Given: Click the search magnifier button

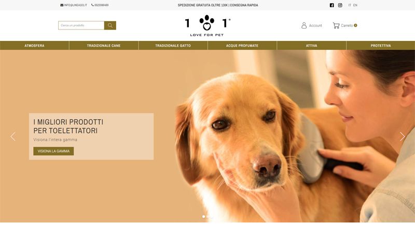Looking at the screenshot, I should click(110, 25).
